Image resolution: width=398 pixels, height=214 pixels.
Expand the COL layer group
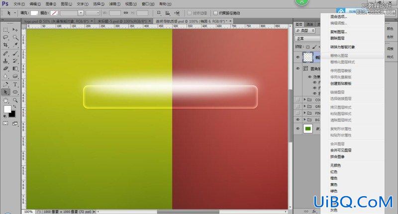click(305, 99)
